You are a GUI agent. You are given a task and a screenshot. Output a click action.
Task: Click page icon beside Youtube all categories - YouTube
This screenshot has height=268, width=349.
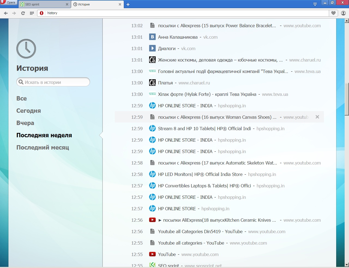pyautogui.click(x=152, y=243)
